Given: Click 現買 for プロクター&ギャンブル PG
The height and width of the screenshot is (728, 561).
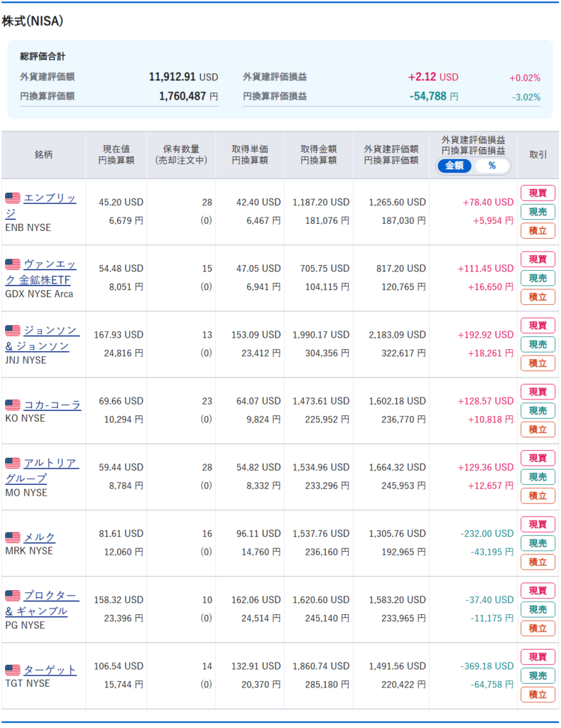Looking at the screenshot, I should pyautogui.click(x=538, y=591).
